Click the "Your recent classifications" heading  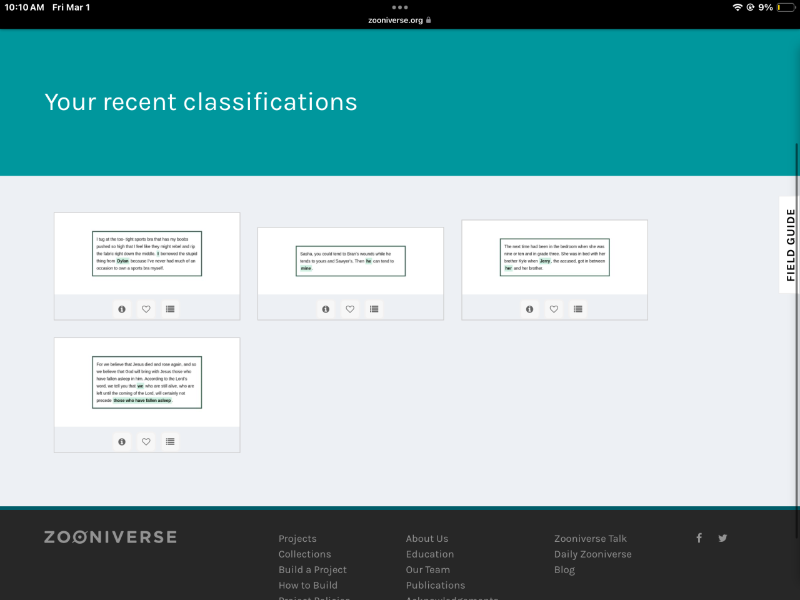point(201,102)
